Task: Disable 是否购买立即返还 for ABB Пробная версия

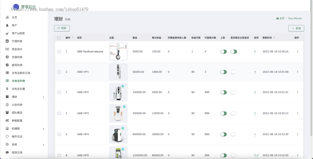Action: pyautogui.click(x=234, y=52)
